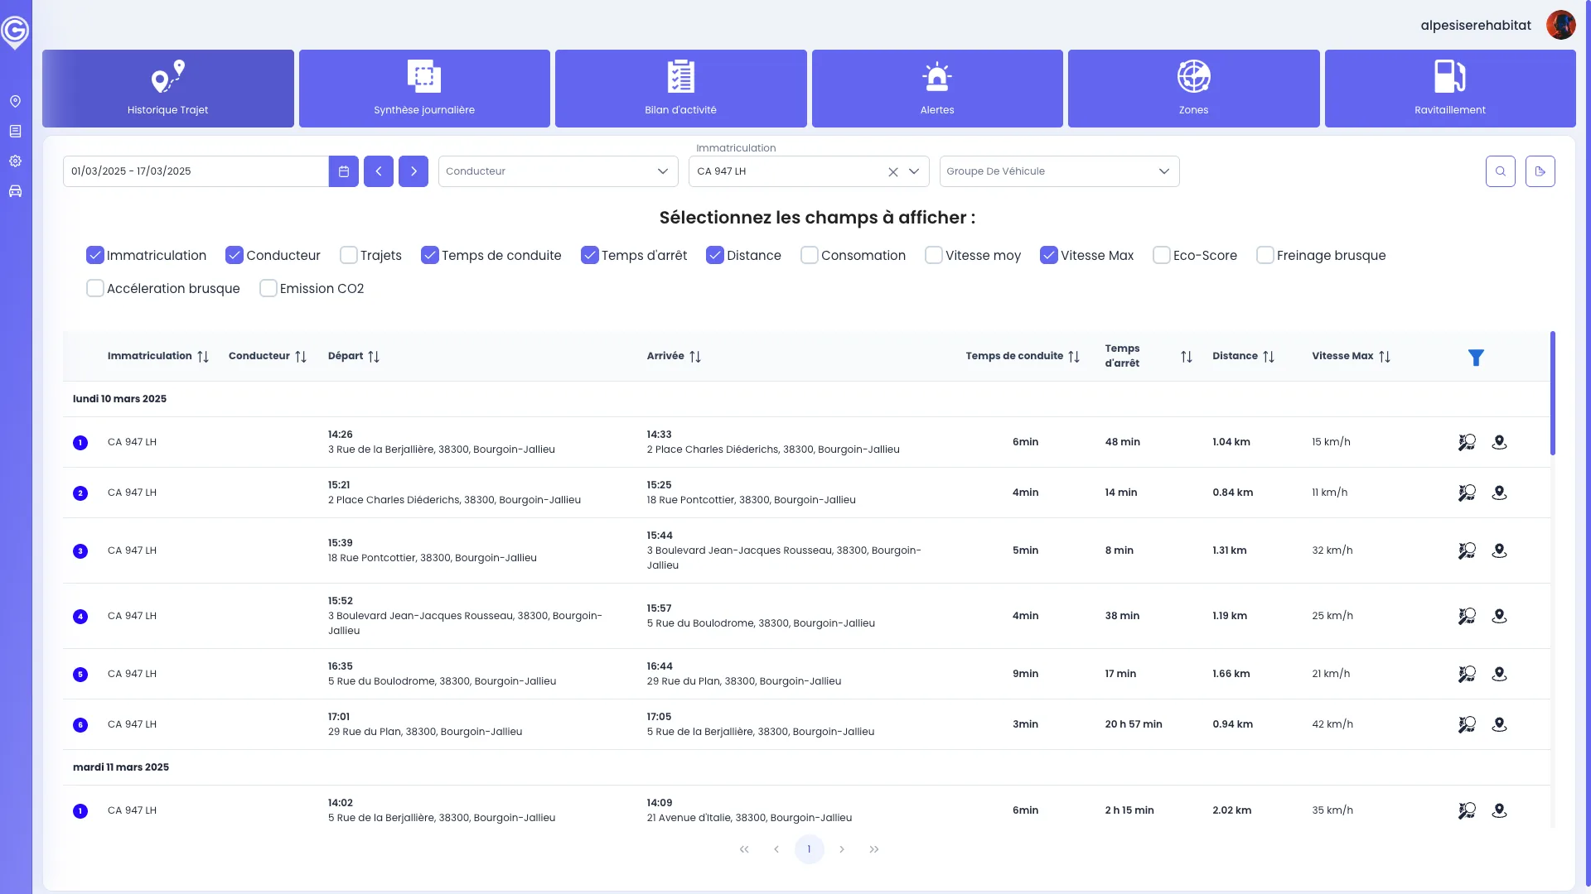Click the blue filter funnel icon
The width and height of the screenshot is (1591, 894).
[x=1476, y=358]
